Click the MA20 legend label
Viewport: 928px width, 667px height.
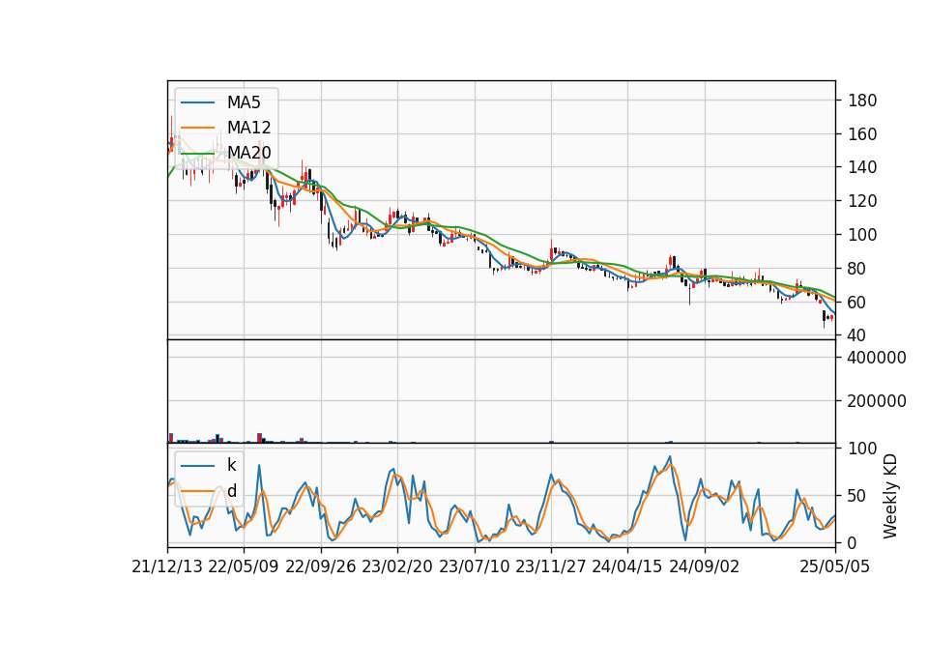tap(248, 153)
